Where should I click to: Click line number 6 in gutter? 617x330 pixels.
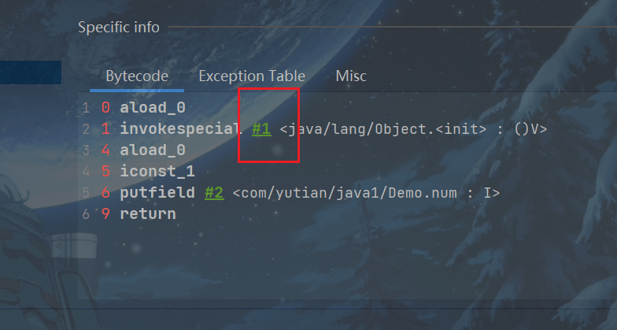[85, 214]
